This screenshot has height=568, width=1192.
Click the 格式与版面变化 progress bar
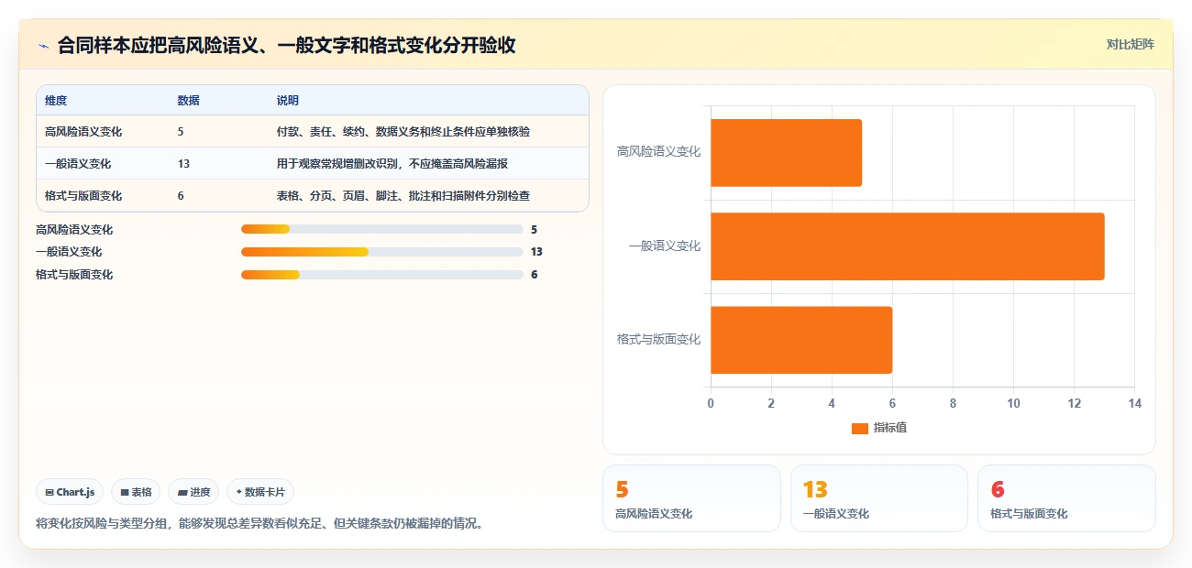(381, 275)
